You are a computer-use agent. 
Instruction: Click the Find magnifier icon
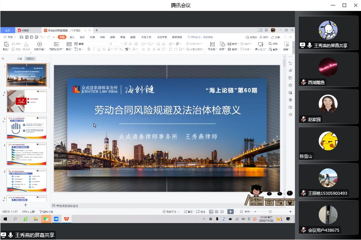coord(270,44)
